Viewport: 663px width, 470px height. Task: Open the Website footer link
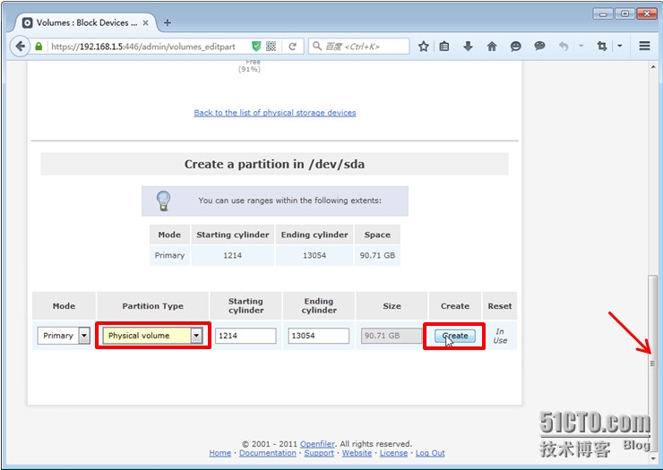click(357, 453)
